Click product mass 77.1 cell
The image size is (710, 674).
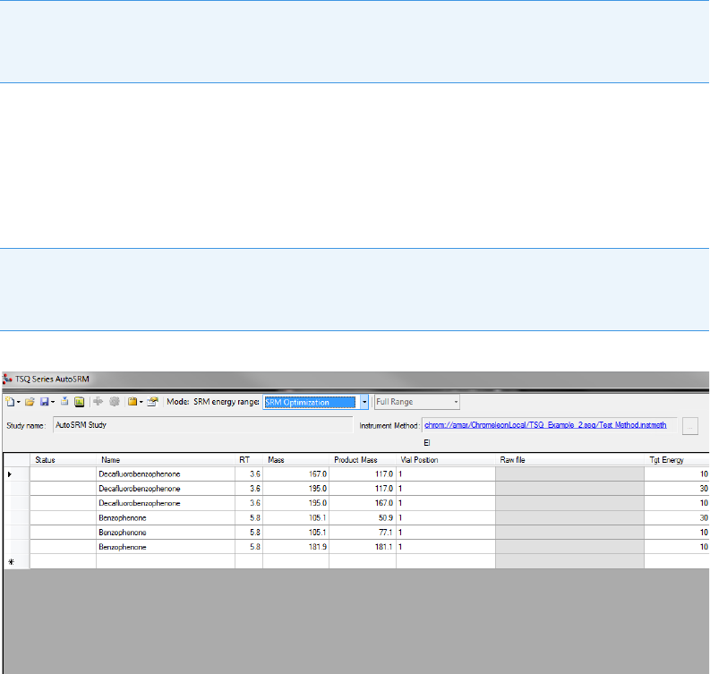pos(363,533)
